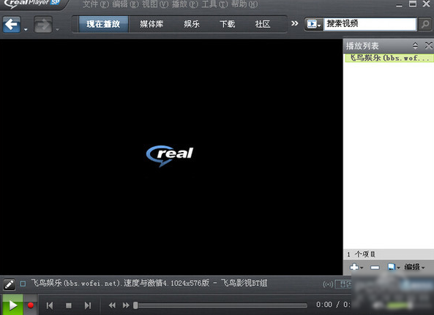
Task: Remove item with playlist minus button
Action: [375, 267]
